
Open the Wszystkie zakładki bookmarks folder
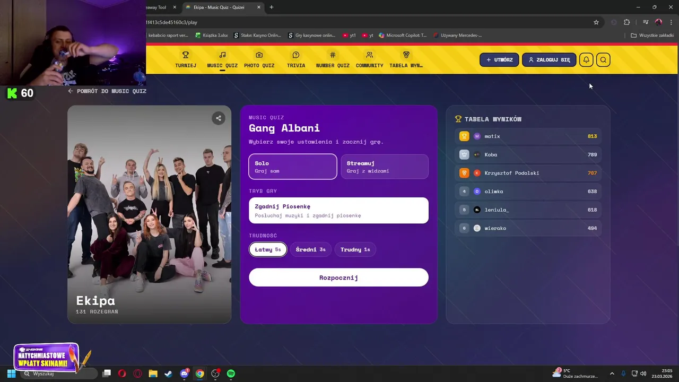pyautogui.click(x=652, y=36)
